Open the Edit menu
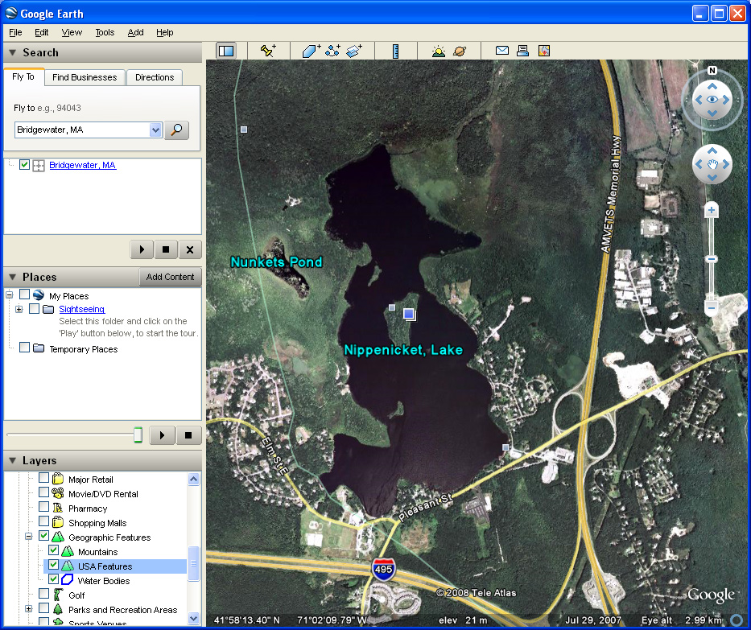This screenshot has height=630, width=751. click(41, 32)
